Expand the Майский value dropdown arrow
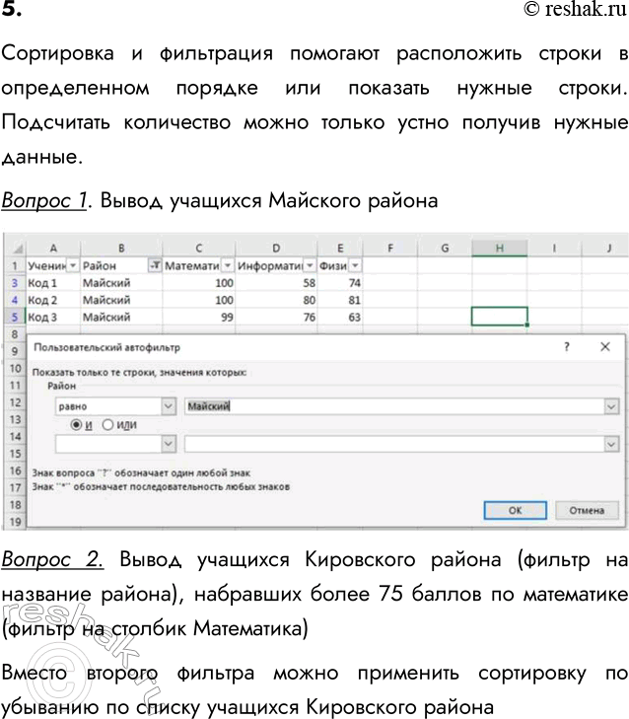The image size is (629, 719). 610,405
